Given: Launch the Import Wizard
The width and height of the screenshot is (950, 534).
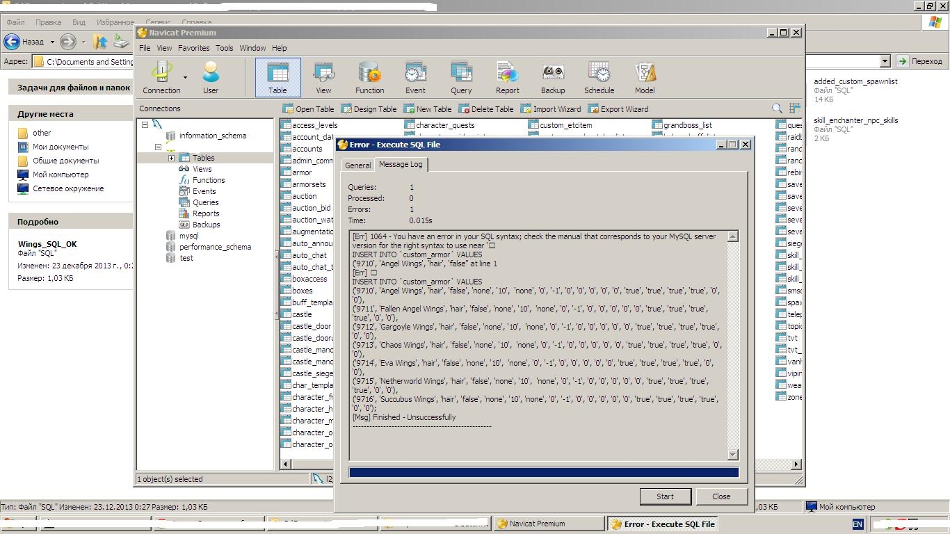Looking at the screenshot, I should [x=550, y=108].
